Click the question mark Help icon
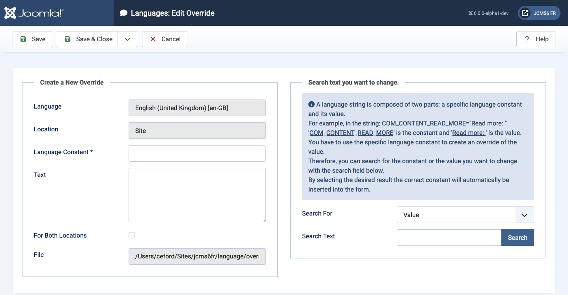Image resolution: width=568 pixels, height=295 pixels. 527,39
